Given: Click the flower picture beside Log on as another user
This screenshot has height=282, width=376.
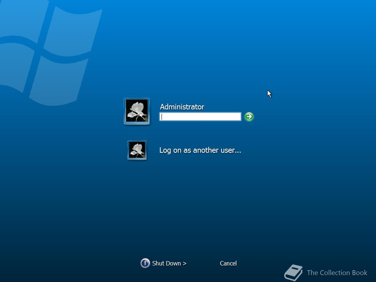Looking at the screenshot, I should pos(137,150).
